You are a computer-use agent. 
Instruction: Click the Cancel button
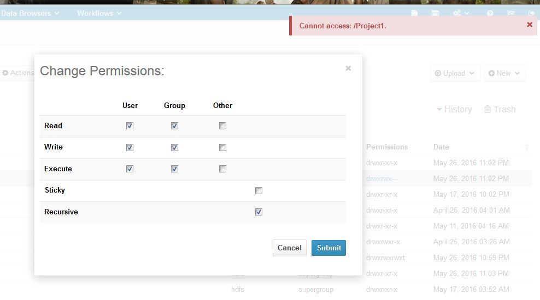point(289,248)
